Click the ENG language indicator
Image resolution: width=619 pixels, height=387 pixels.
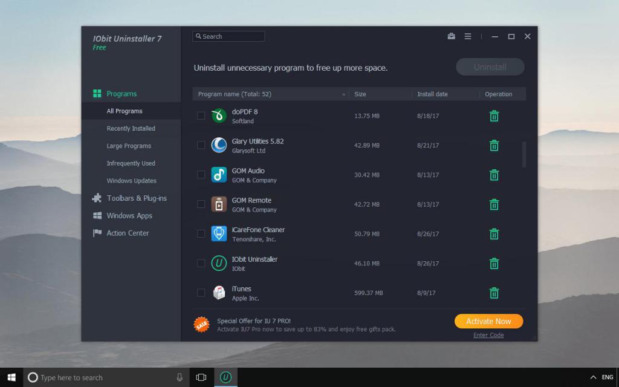(x=608, y=377)
